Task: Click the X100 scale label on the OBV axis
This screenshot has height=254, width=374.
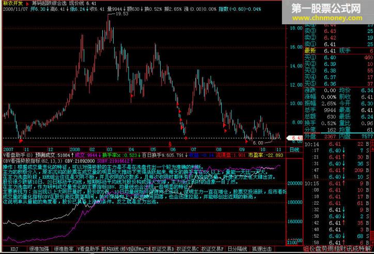Action: [x=292, y=243]
